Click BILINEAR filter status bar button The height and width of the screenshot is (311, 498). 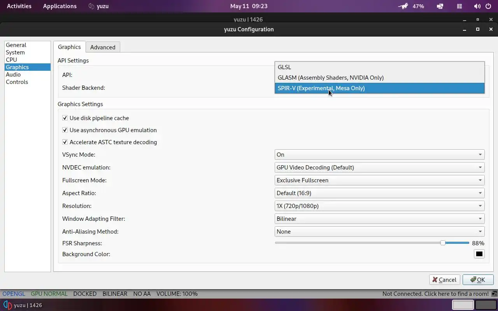pyautogui.click(x=115, y=294)
